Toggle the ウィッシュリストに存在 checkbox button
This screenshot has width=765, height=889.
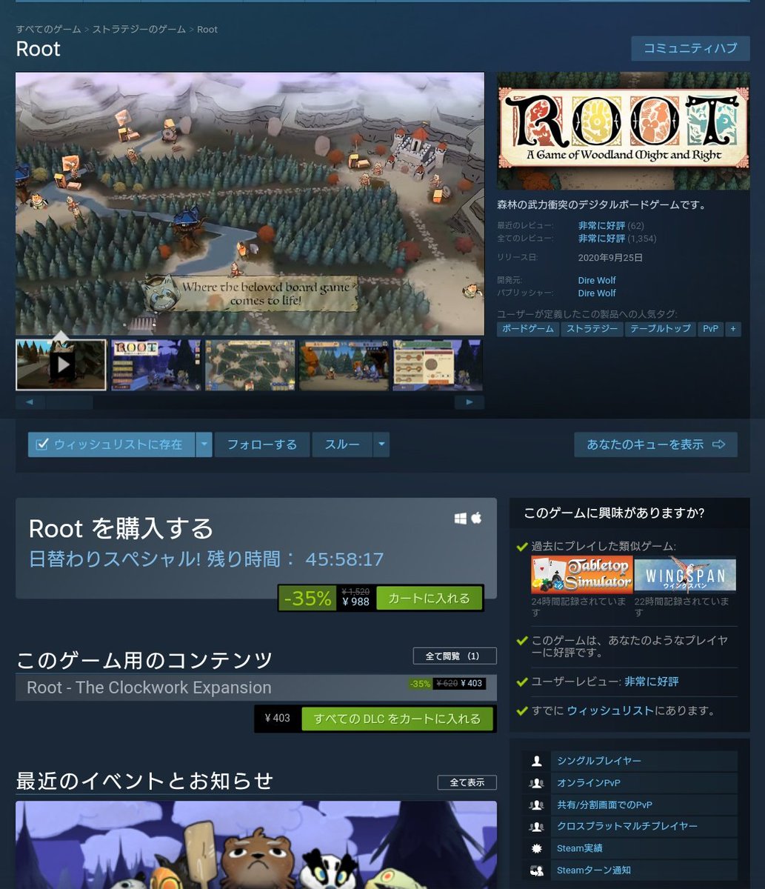click(x=111, y=444)
